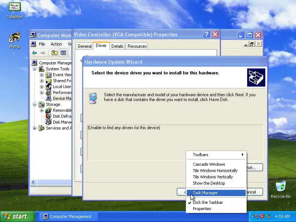This screenshot has width=296, height=222.
Task: Collapse the System Tools tree node
Action: pyautogui.click(x=34, y=69)
